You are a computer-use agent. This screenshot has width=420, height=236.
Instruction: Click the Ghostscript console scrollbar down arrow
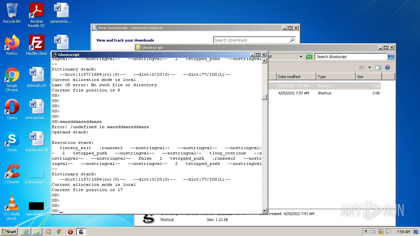[264, 210]
